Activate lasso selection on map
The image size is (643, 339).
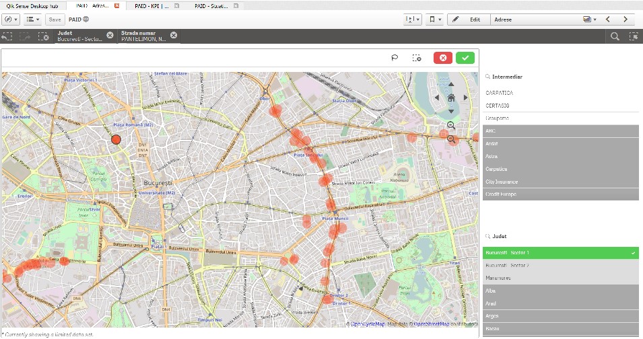395,58
